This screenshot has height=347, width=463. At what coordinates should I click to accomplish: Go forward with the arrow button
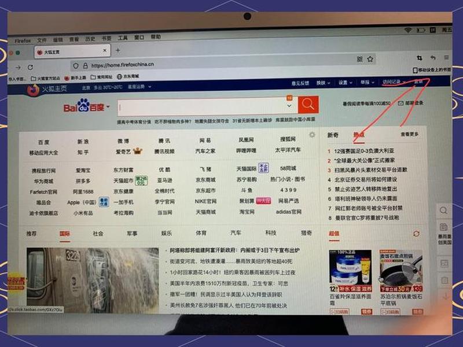point(19,67)
